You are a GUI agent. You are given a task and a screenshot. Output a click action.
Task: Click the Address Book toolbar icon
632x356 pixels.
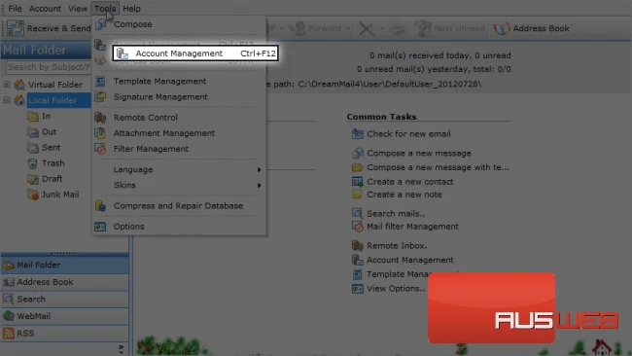coord(502,28)
